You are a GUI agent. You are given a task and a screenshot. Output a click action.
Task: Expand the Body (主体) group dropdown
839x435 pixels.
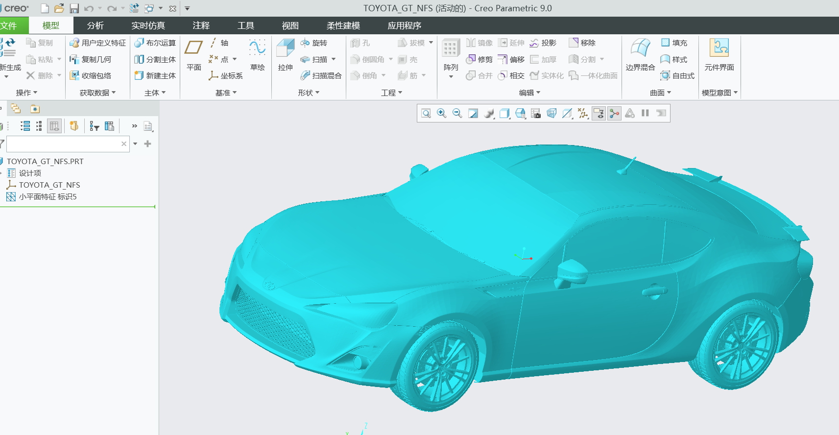click(155, 93)
